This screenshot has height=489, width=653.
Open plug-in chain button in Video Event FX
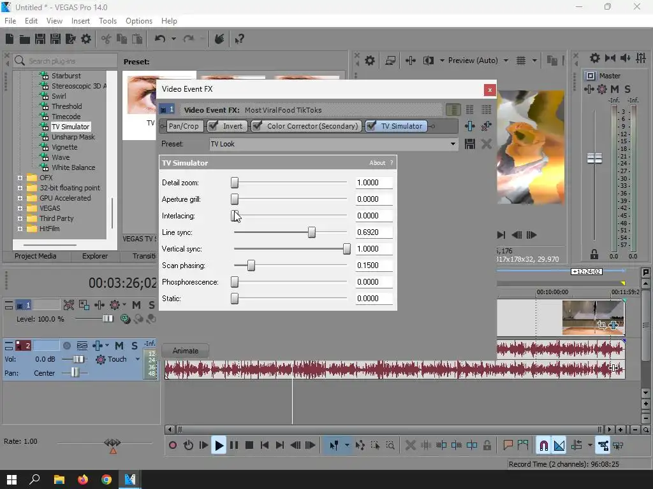470,126
